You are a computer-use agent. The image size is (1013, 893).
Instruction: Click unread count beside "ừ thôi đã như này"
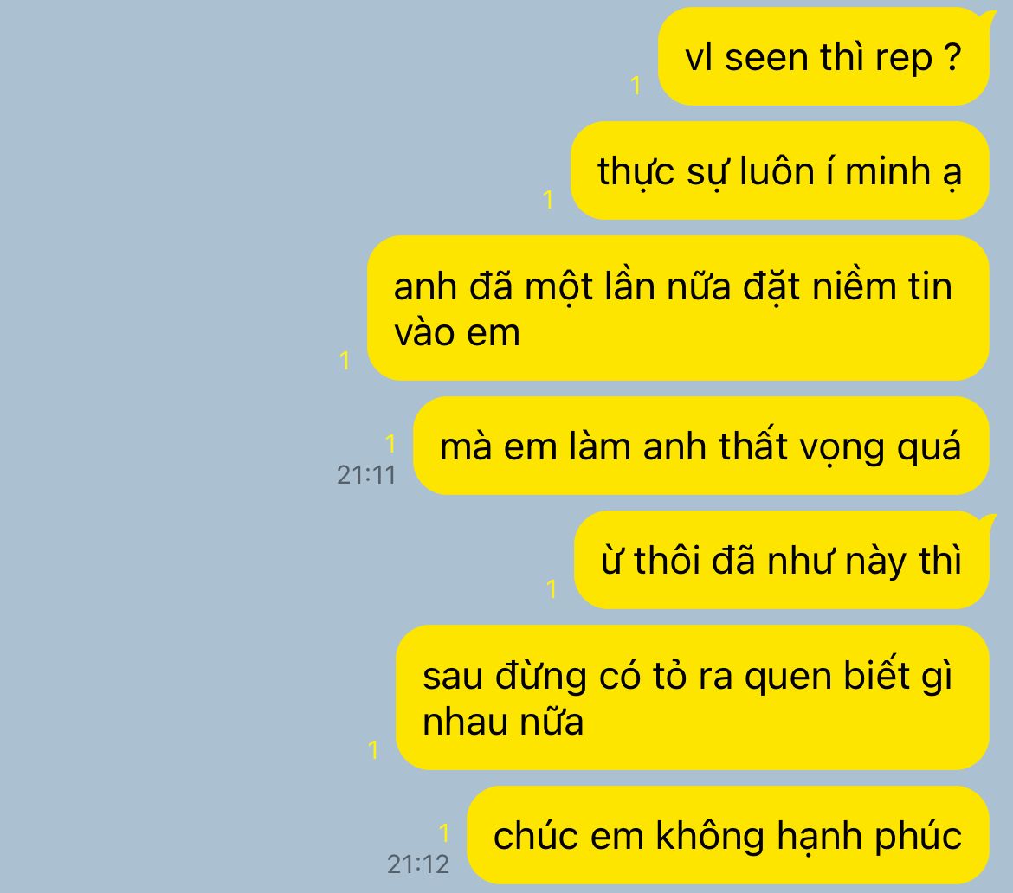(x=552, y=589)
